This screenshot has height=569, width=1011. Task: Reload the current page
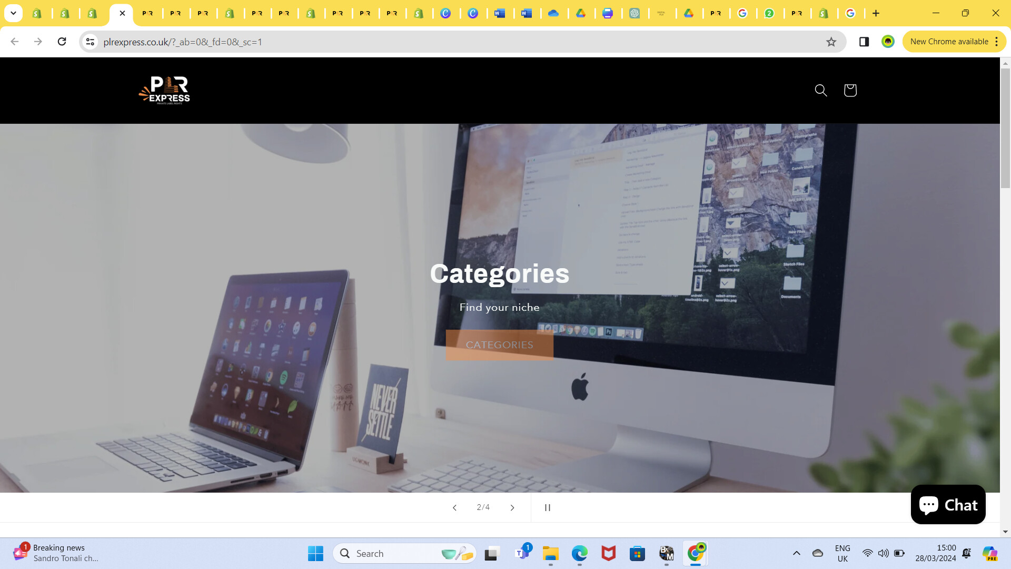[x=62, y=42]
